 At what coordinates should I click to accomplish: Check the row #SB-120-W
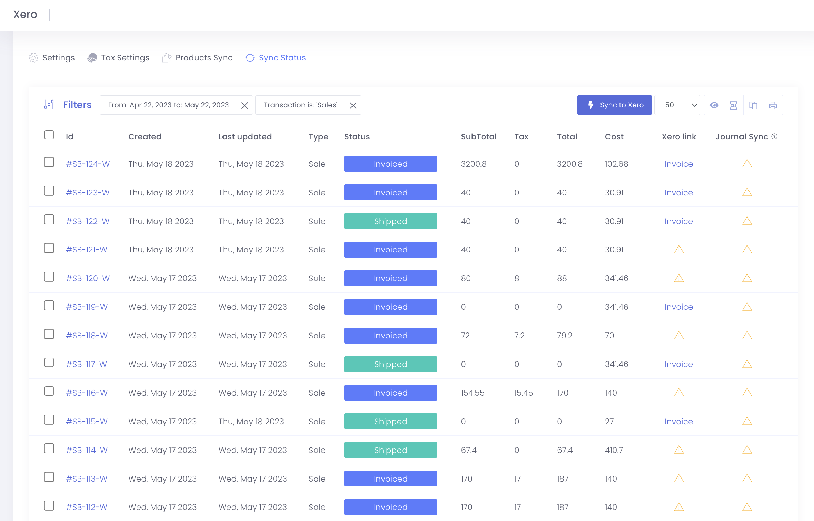49,277
